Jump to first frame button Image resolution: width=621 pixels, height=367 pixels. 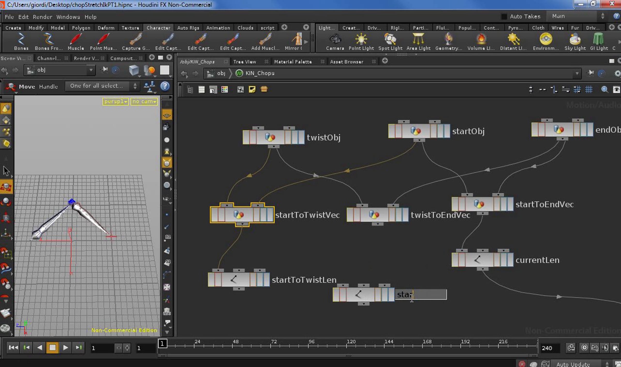tap(13, 348)
